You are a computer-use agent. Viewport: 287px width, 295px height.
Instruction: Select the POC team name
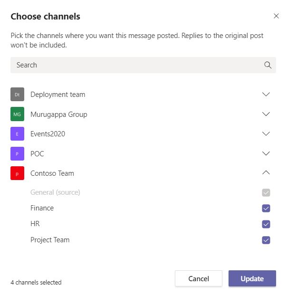pos(37,154)
